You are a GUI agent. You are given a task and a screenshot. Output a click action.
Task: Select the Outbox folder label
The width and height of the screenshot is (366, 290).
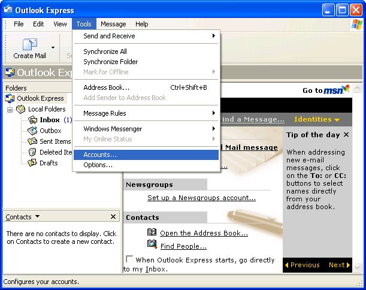coord(50,131)
